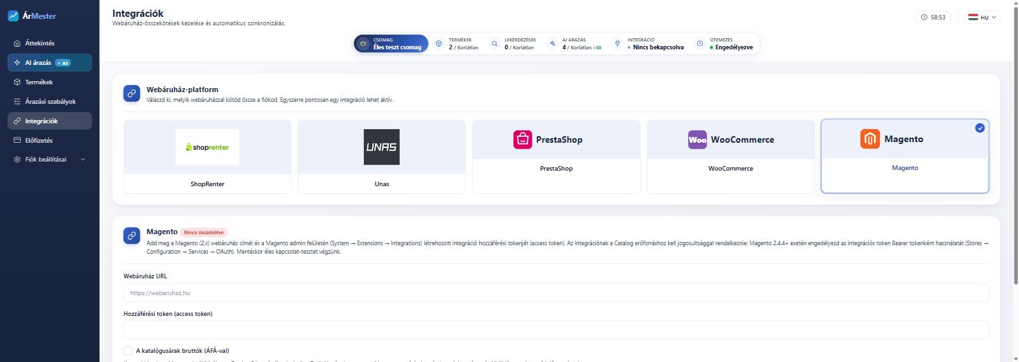Click the Lekérdezések 0 / Korlátlan counter

pos(519,47)
